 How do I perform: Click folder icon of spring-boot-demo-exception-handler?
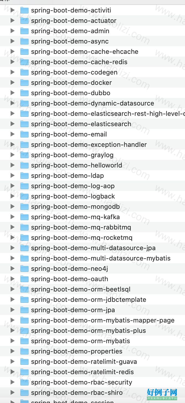(24, 145)
